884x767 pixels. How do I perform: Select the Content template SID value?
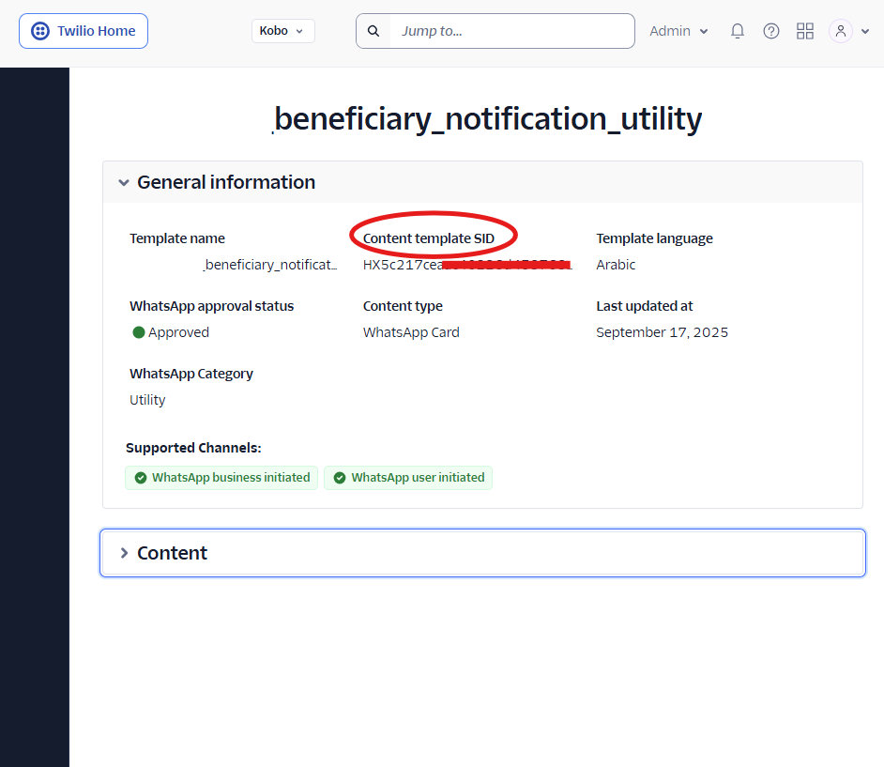tap(466, 265)
